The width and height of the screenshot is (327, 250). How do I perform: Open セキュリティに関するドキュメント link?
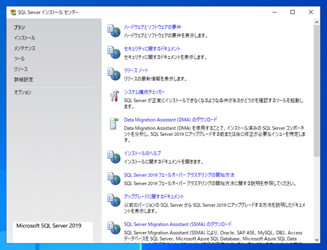click(x=152, y=49)
